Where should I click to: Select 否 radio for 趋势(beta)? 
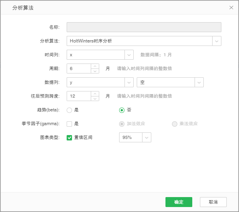point(122,110)
